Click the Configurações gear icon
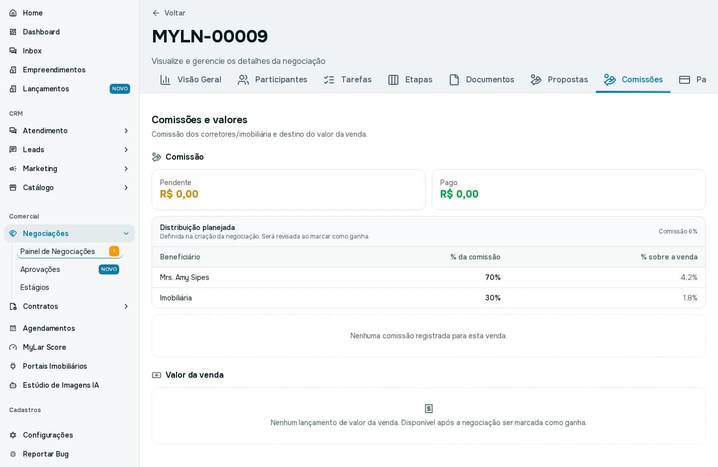 point(13,435)
